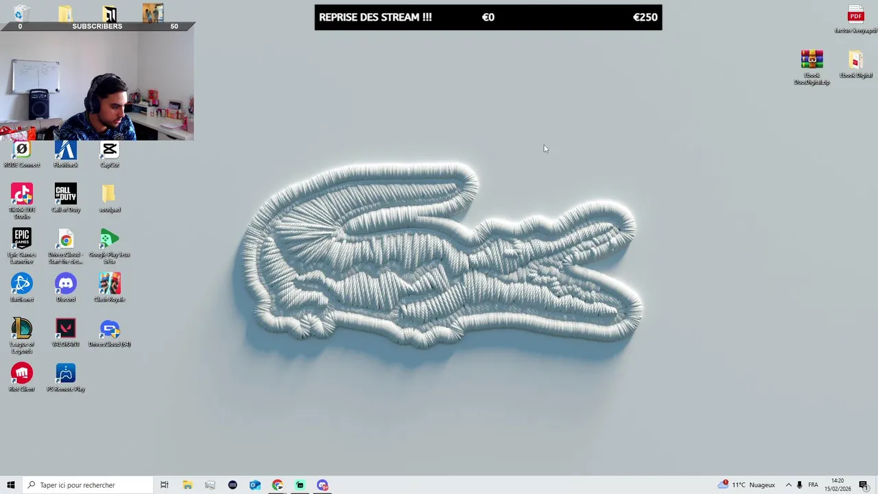Screen dimensions: 878x494
Task: Switch to Chrome in the taskbar
Action: [277, 485]
